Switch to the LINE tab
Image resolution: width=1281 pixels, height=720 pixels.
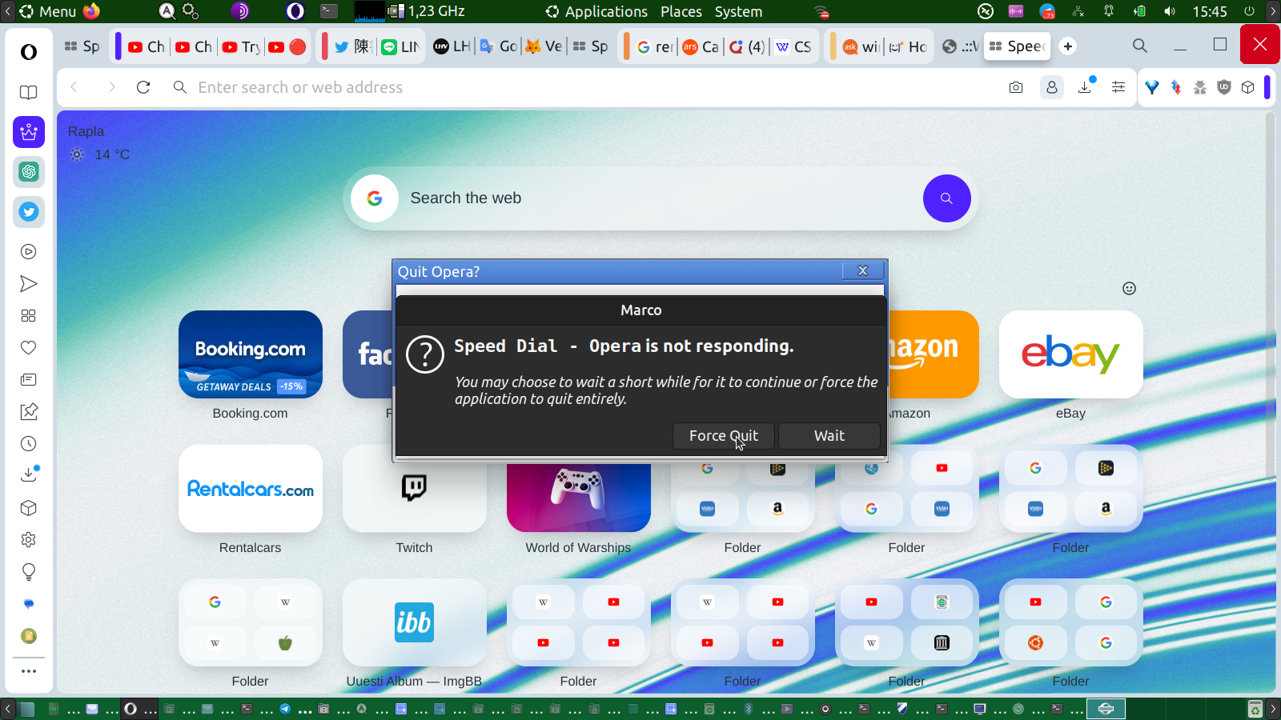(x=400, y=46)
